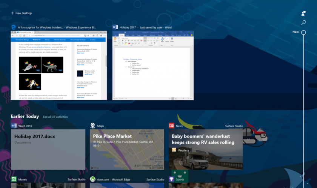Select the Windows Experience Blog Edge window thumbnail
317x188 pixels.
(58, 65)
